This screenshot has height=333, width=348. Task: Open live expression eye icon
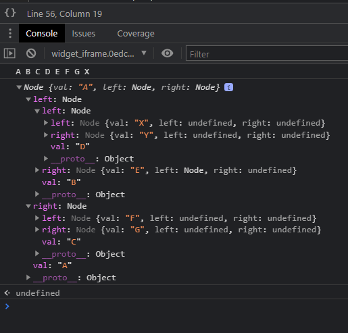point(167,53)
